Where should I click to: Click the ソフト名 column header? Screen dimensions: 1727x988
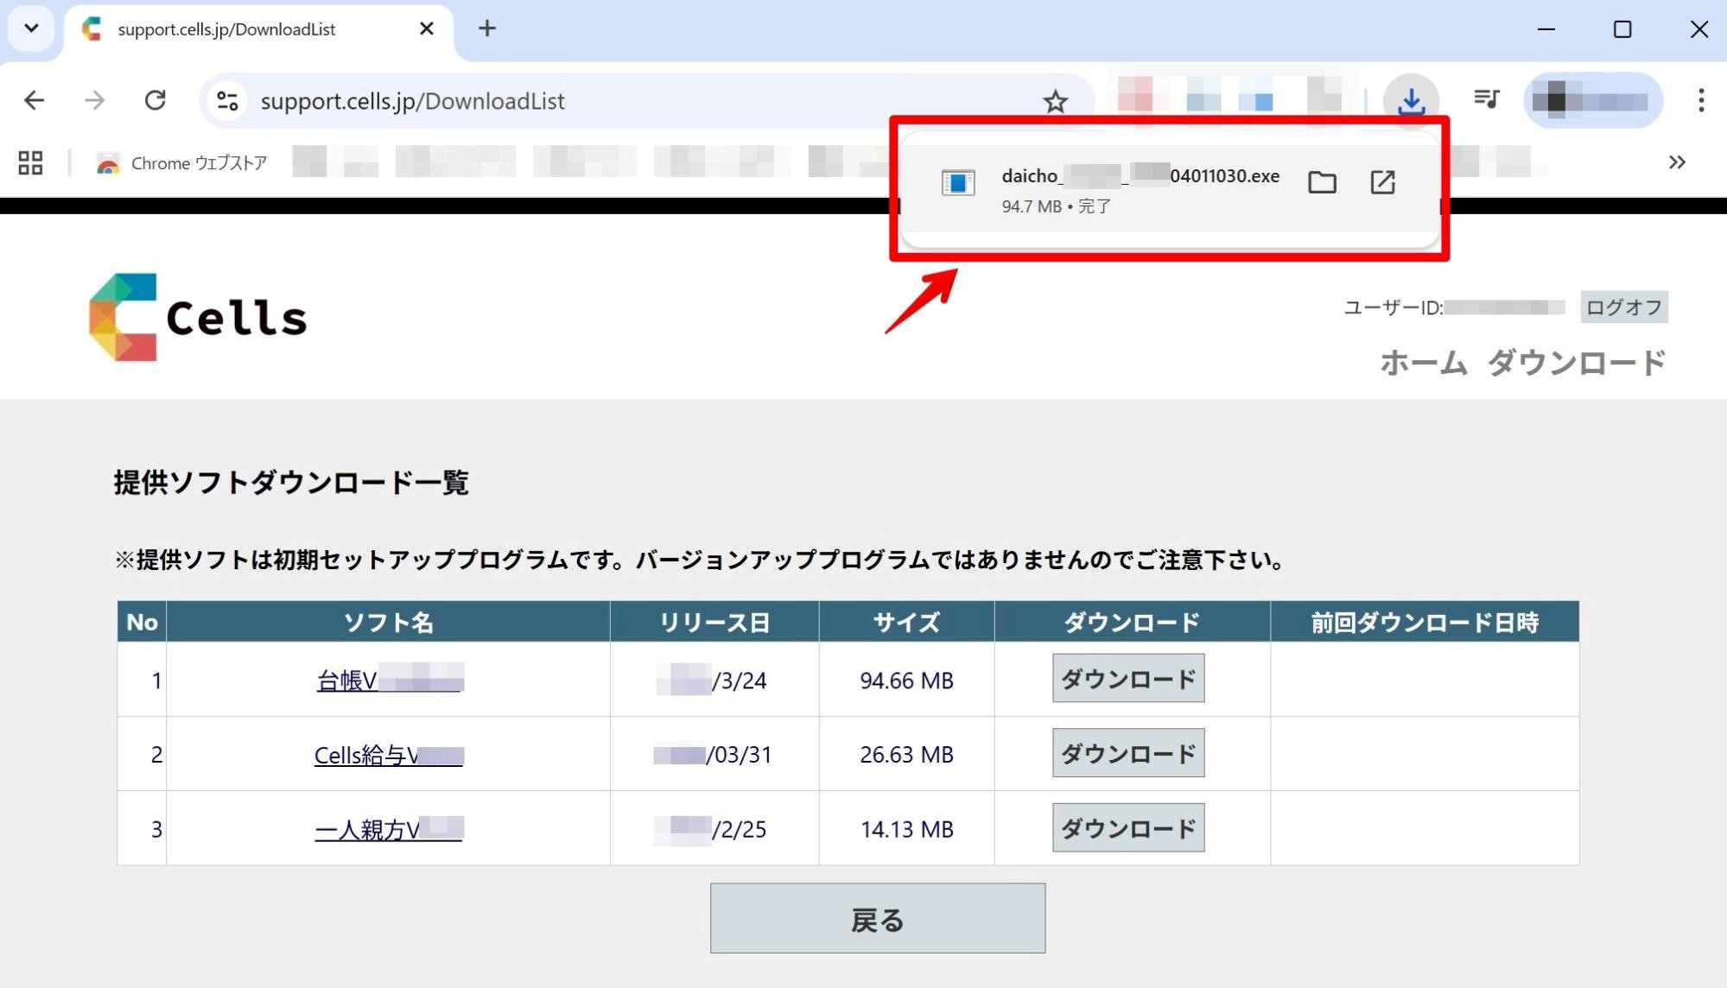pos(388,622)
